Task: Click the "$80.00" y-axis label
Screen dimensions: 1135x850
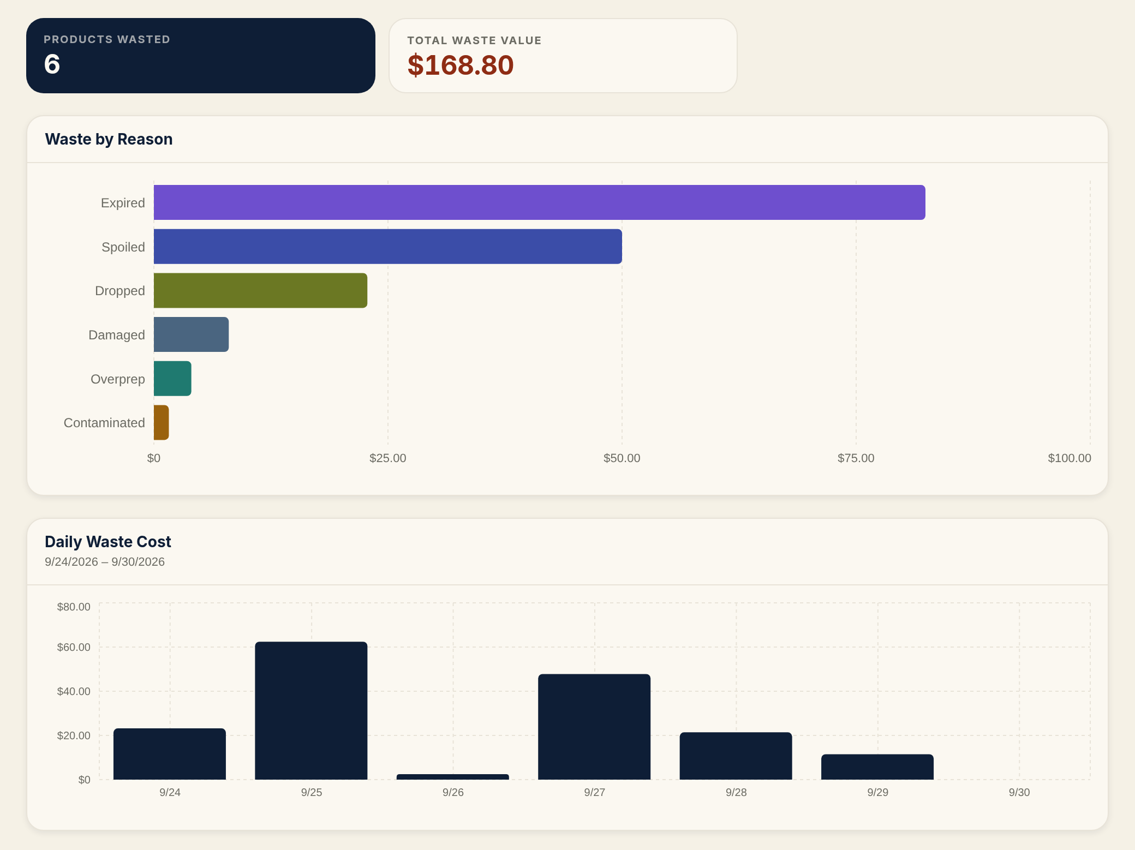Action: pos(74,607)
